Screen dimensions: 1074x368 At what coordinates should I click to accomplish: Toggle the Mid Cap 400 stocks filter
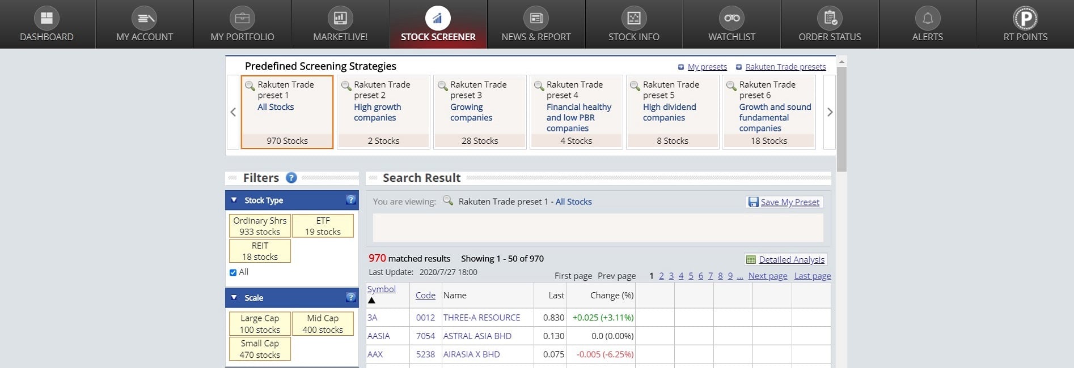coord(323,324)
